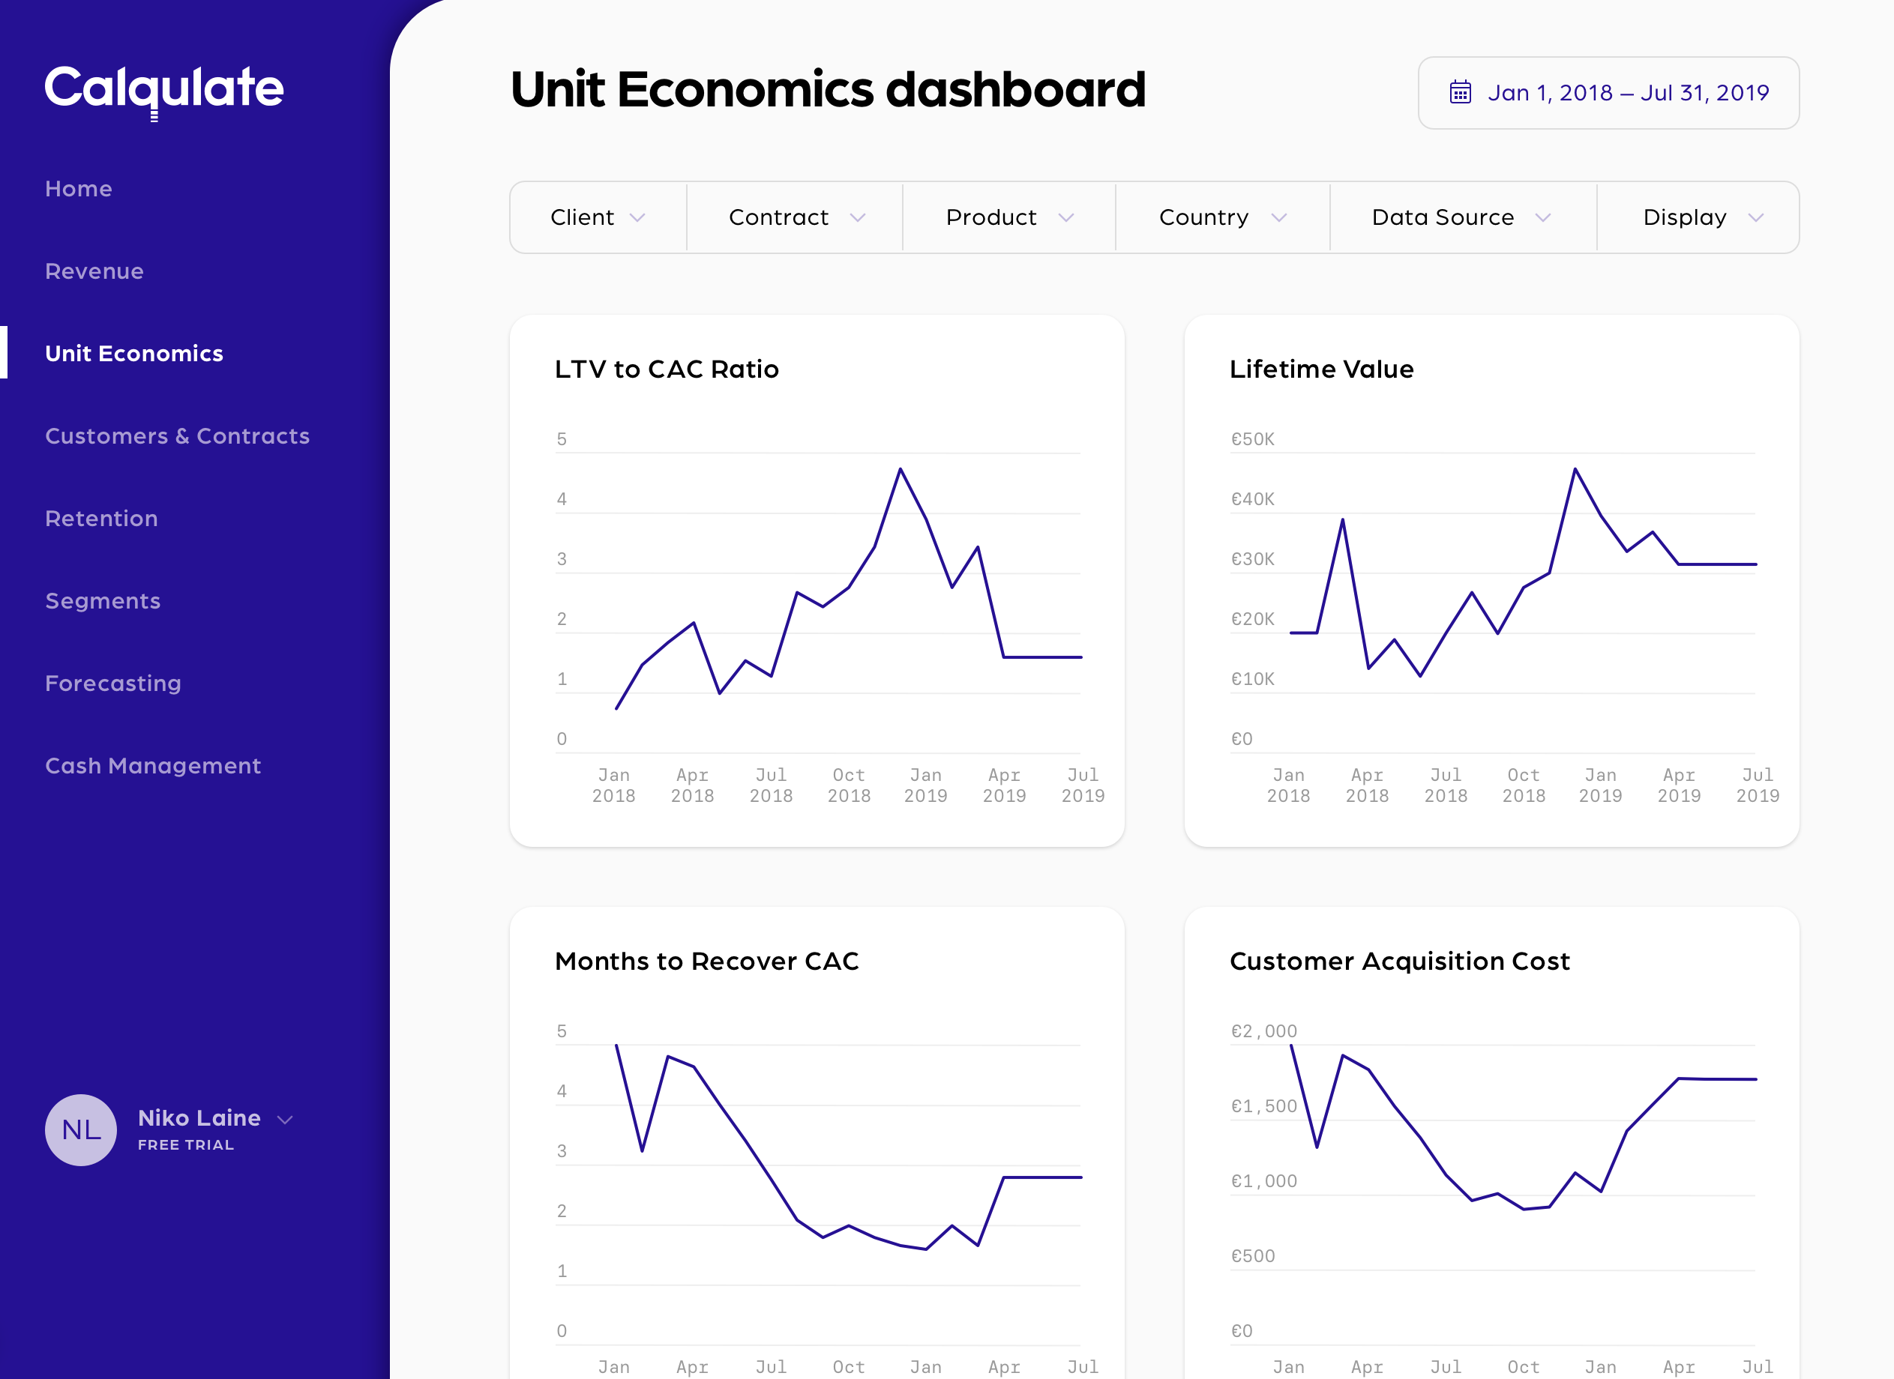Navigate to the Retention section

(101, 519)
